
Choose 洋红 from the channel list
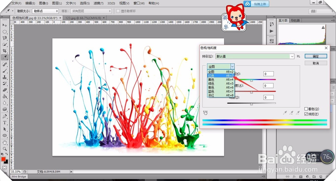221,95
